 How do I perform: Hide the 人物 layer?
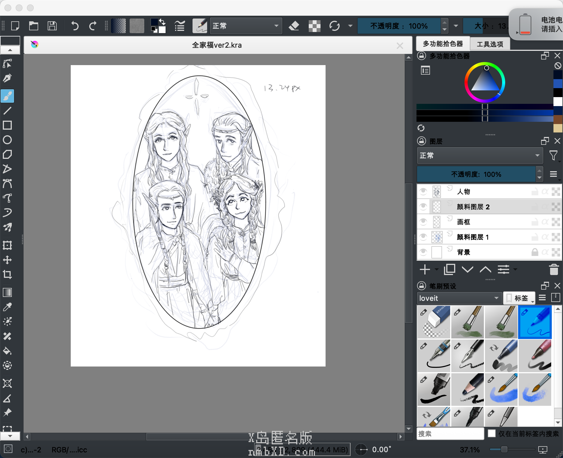[423, 192]
